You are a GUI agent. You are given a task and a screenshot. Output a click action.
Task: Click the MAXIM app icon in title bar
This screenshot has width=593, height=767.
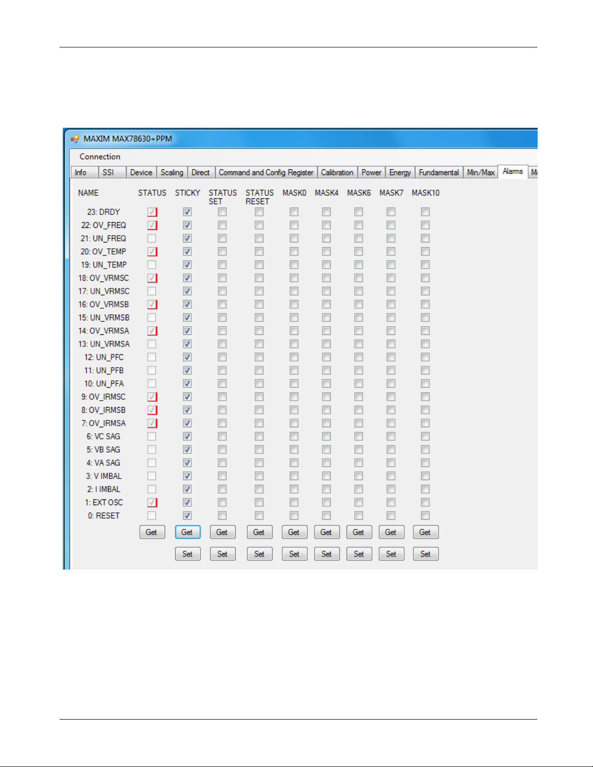(75, 139)
